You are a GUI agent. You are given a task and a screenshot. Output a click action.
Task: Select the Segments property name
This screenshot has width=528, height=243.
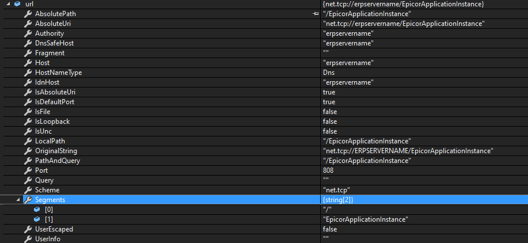(50, 200)
